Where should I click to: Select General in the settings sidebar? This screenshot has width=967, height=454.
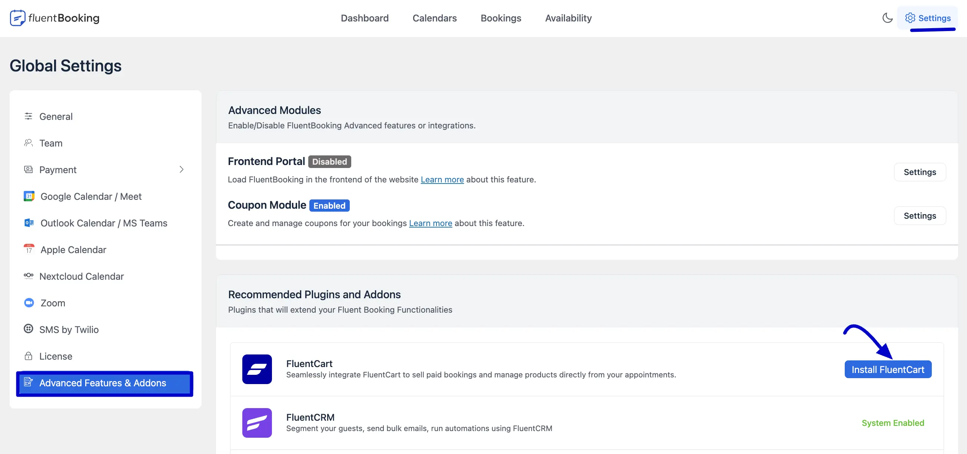click(x=105, y=116)
